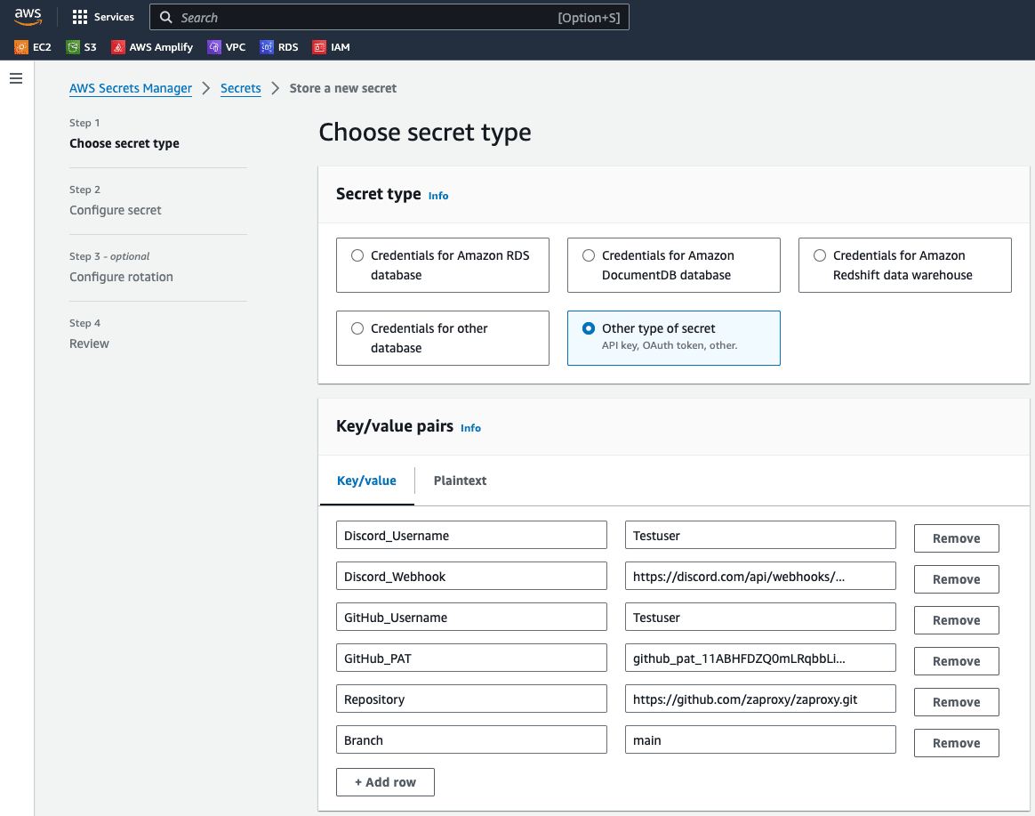
Task: Edit the main branch value field
Action: pos(760,740)
